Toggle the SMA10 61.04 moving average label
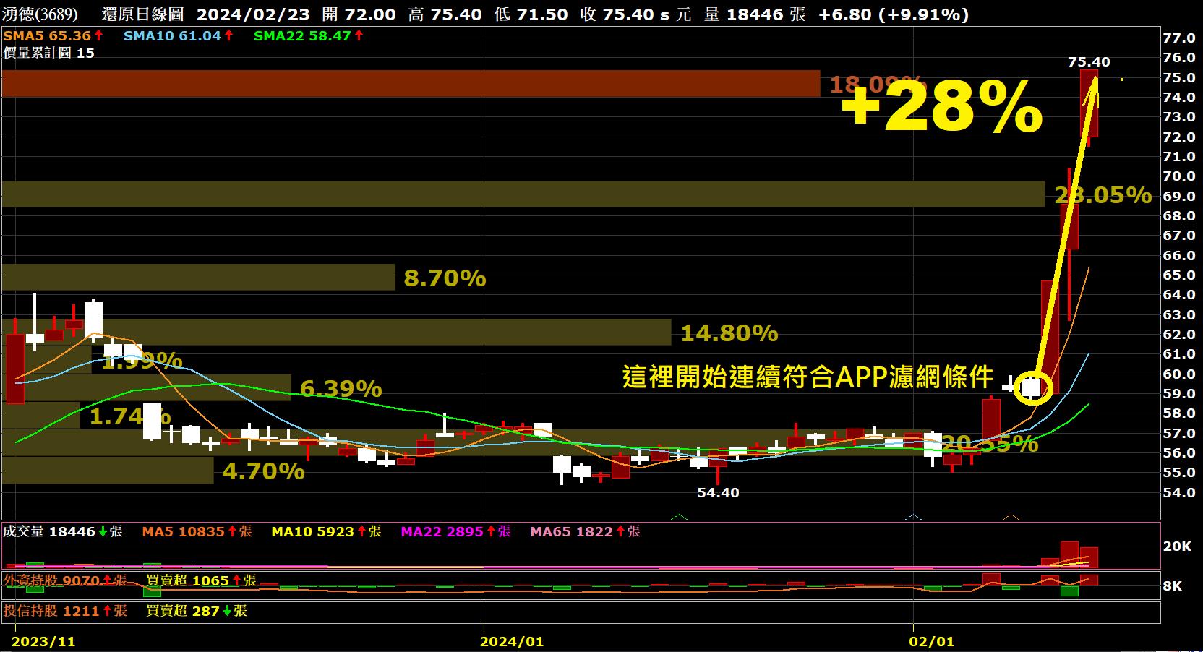 tap(172, 35)
